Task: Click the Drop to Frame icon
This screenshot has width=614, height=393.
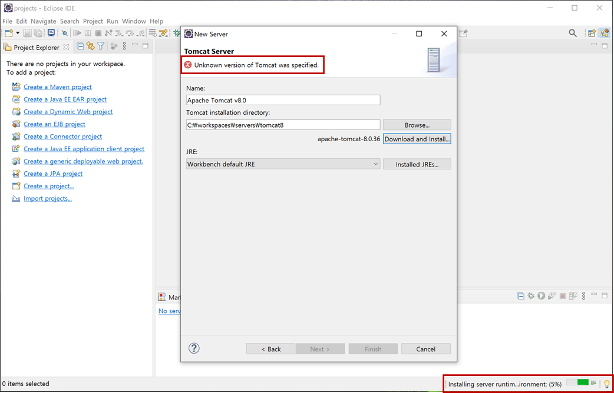Action: click(153, 33)
